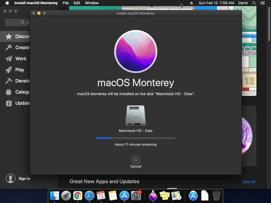Open the Edit menu
The height and width of the screenshot is (203, 271).
coord(77,3)
